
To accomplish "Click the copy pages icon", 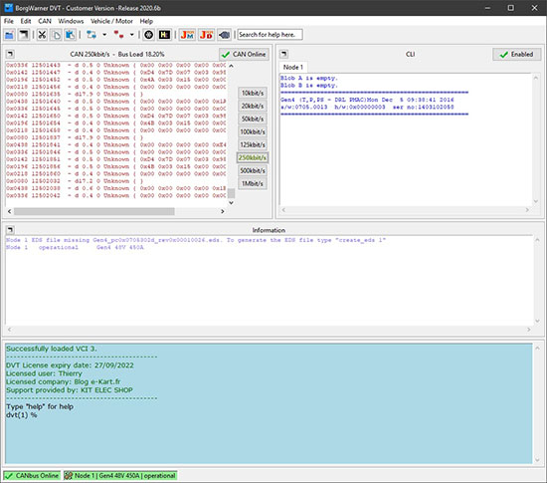I will coord(56,35).
